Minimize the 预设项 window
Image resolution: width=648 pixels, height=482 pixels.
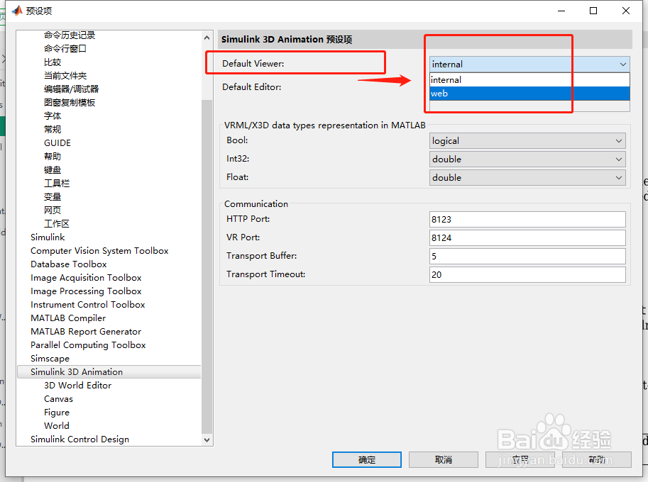pyautogui.click(x=561, y=11)
